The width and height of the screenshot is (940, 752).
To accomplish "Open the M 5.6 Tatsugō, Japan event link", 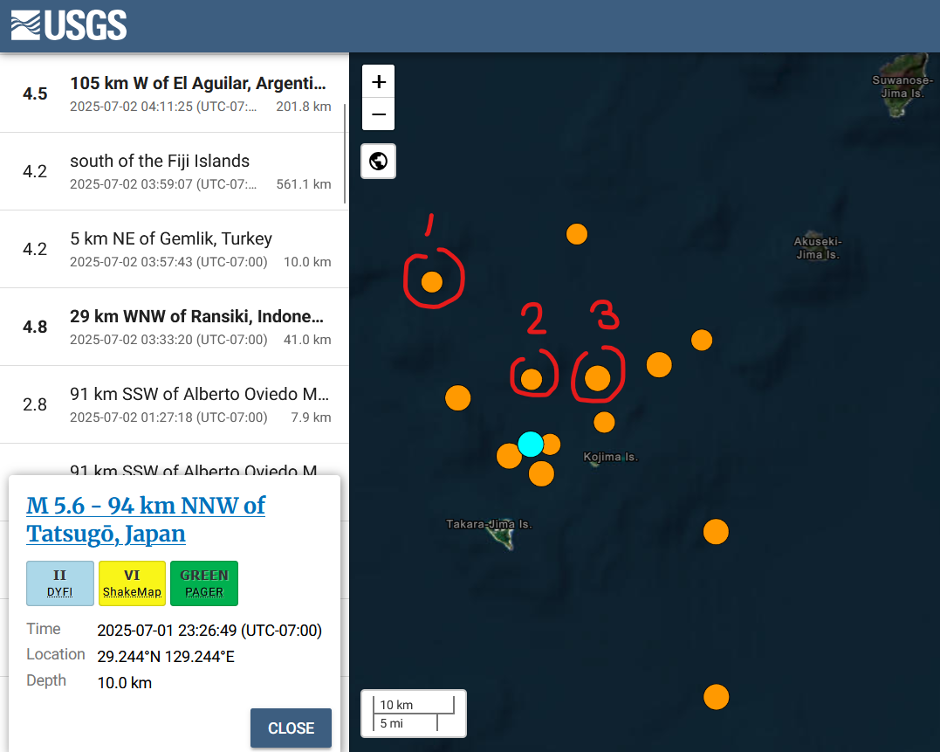I will tap(146, 520).
